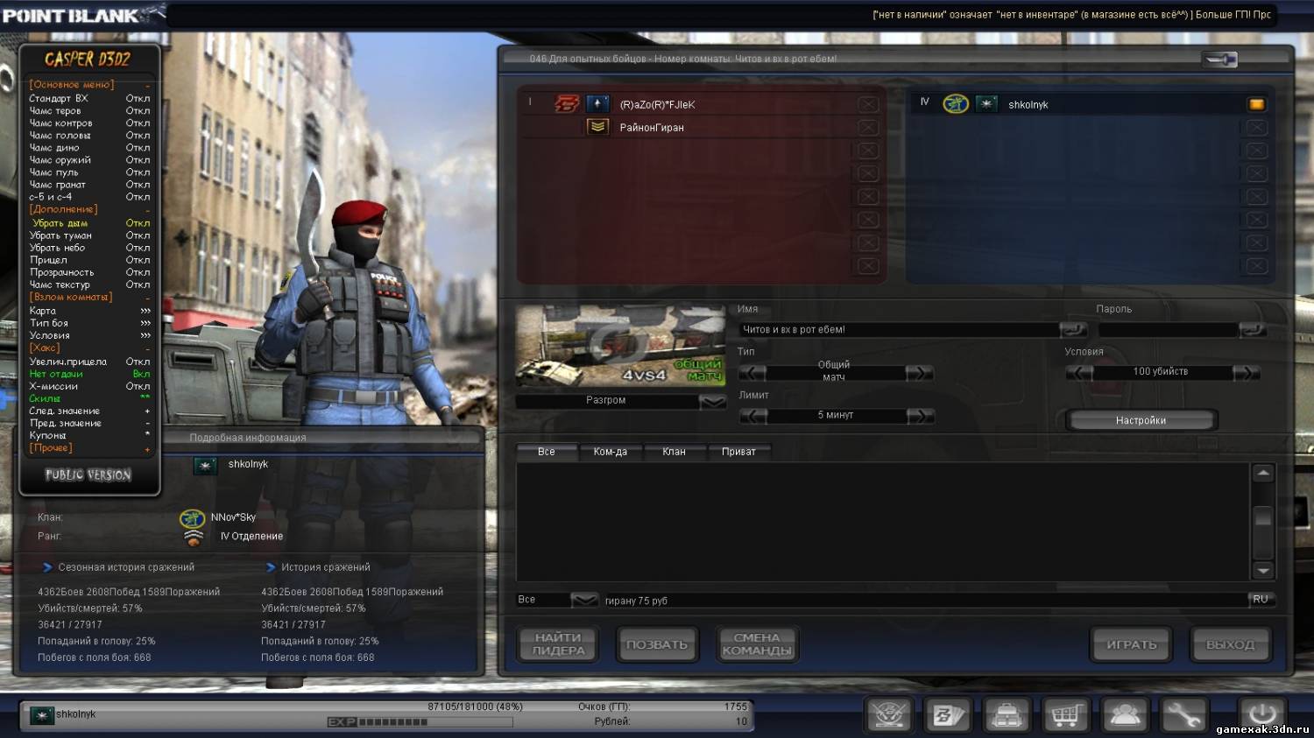Confirm password edit icon

click(x=1253, y=330)
